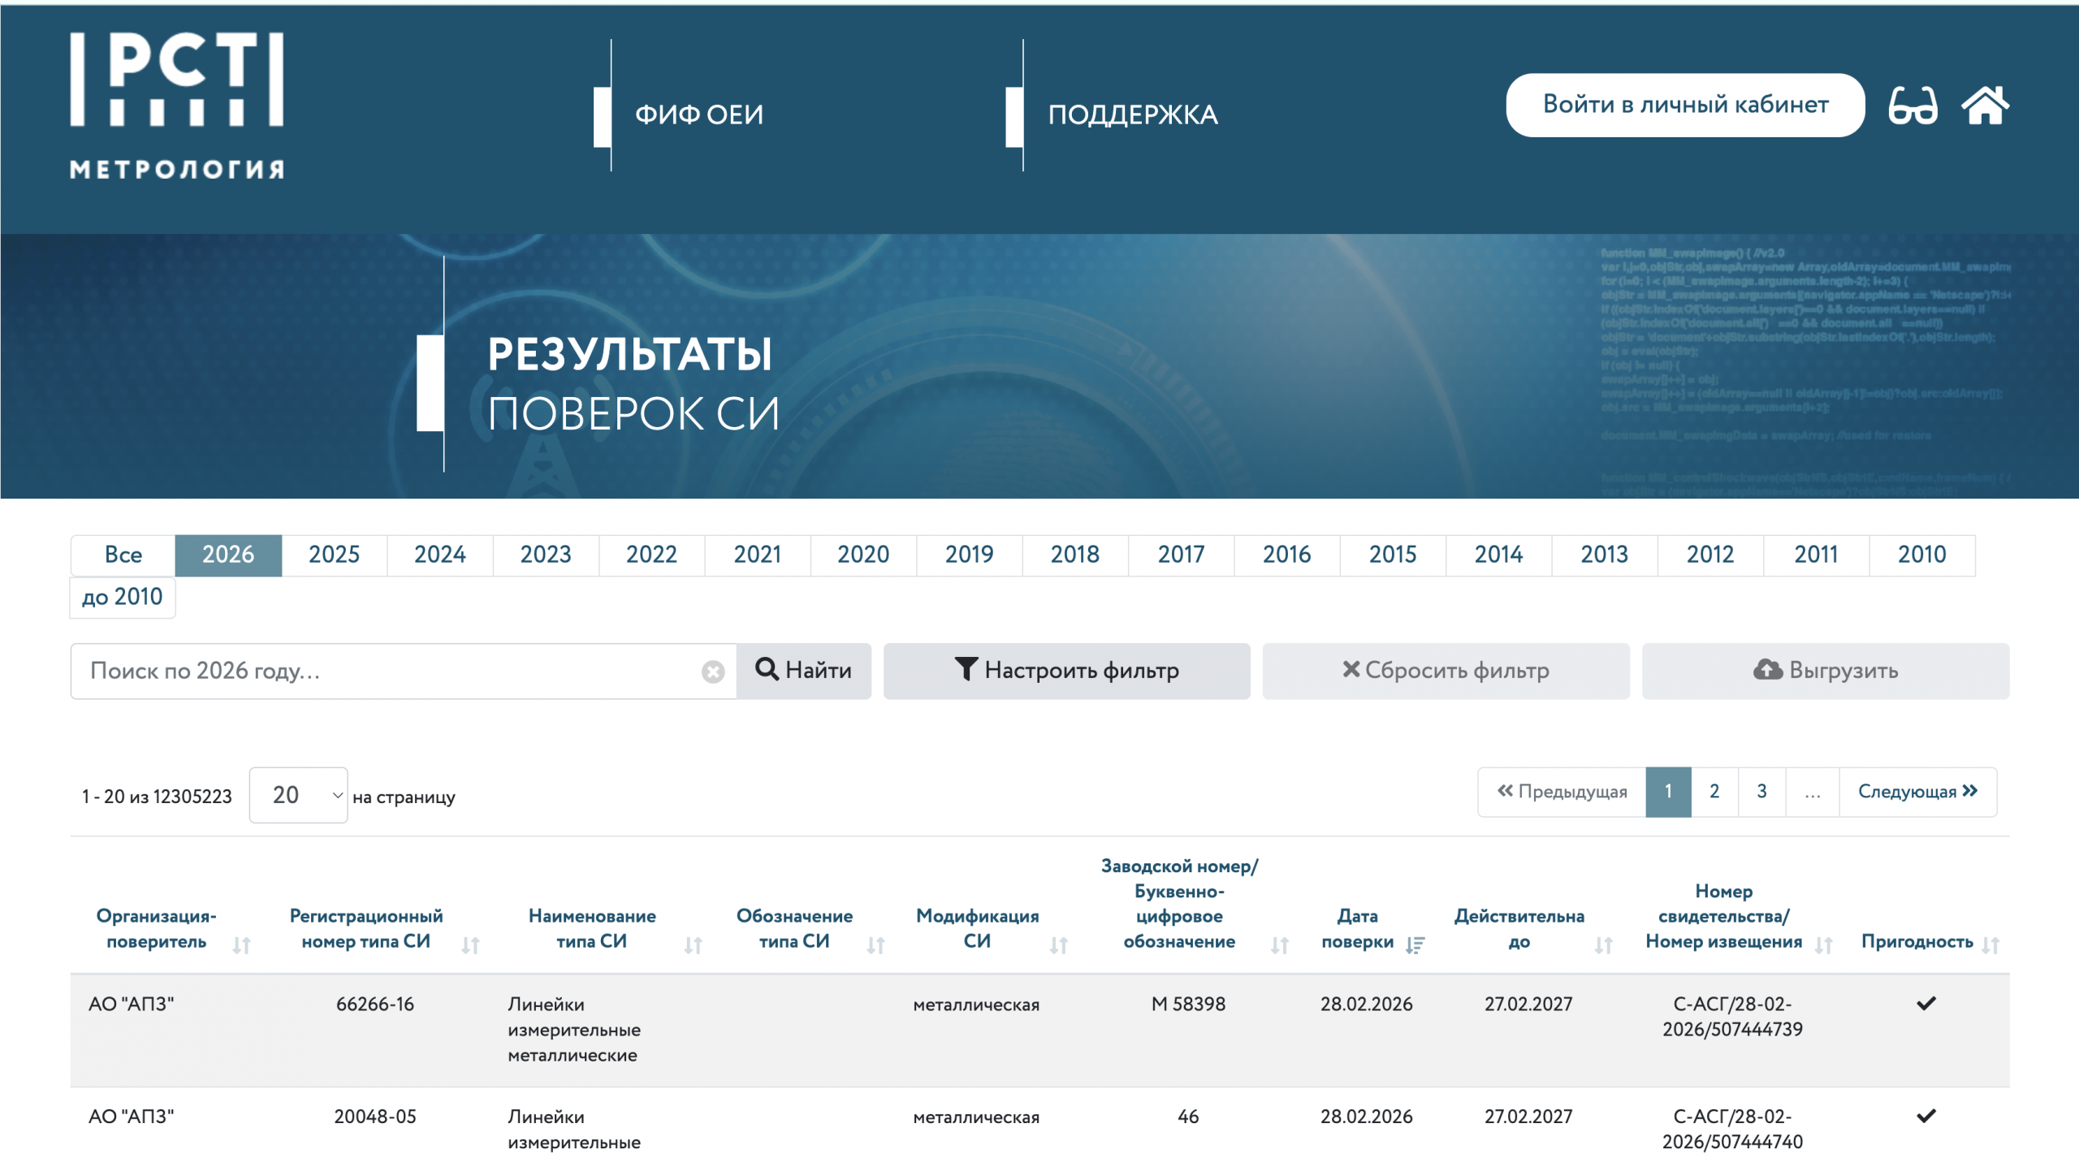2079x1158 pixels.
Task: Go to the next page via Следующая
Action: click(x=1919, y=791)
